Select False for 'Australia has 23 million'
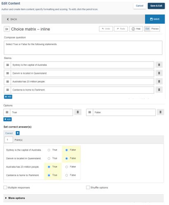169x205 pixels. coord(67,167)
